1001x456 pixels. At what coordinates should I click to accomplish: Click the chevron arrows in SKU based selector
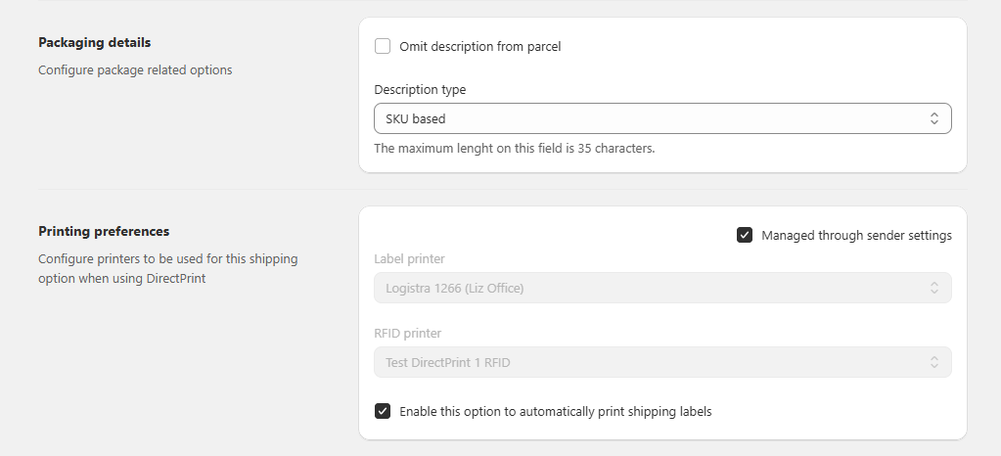pyautogui.click(x=934, y=118)
